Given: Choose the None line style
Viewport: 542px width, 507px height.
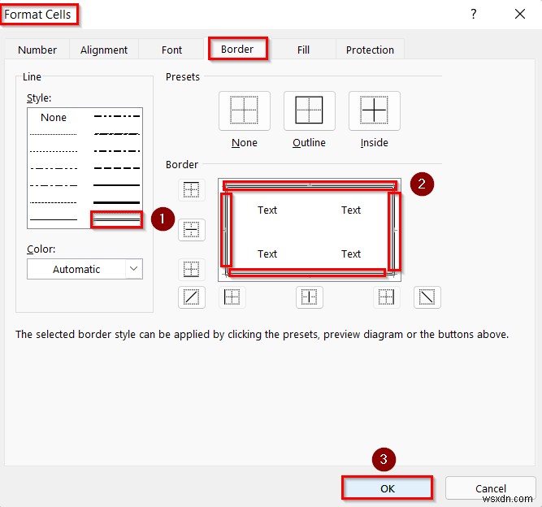Looking at the screenshot, I should pyautogui.click(x=54, y=118).
